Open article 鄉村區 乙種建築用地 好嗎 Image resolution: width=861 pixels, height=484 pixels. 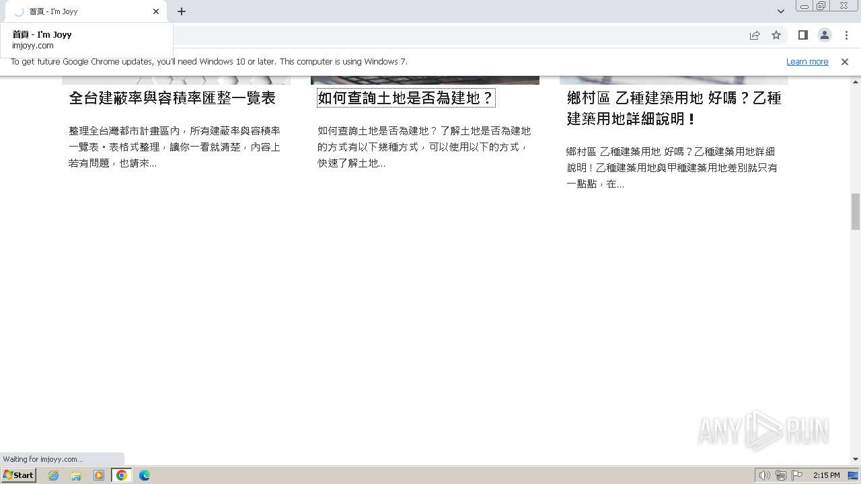coord(674,108)
